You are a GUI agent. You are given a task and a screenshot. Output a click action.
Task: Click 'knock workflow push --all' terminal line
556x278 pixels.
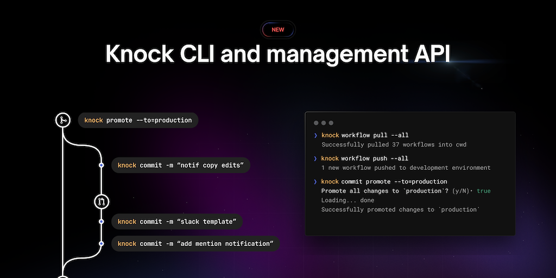[365, 159]
